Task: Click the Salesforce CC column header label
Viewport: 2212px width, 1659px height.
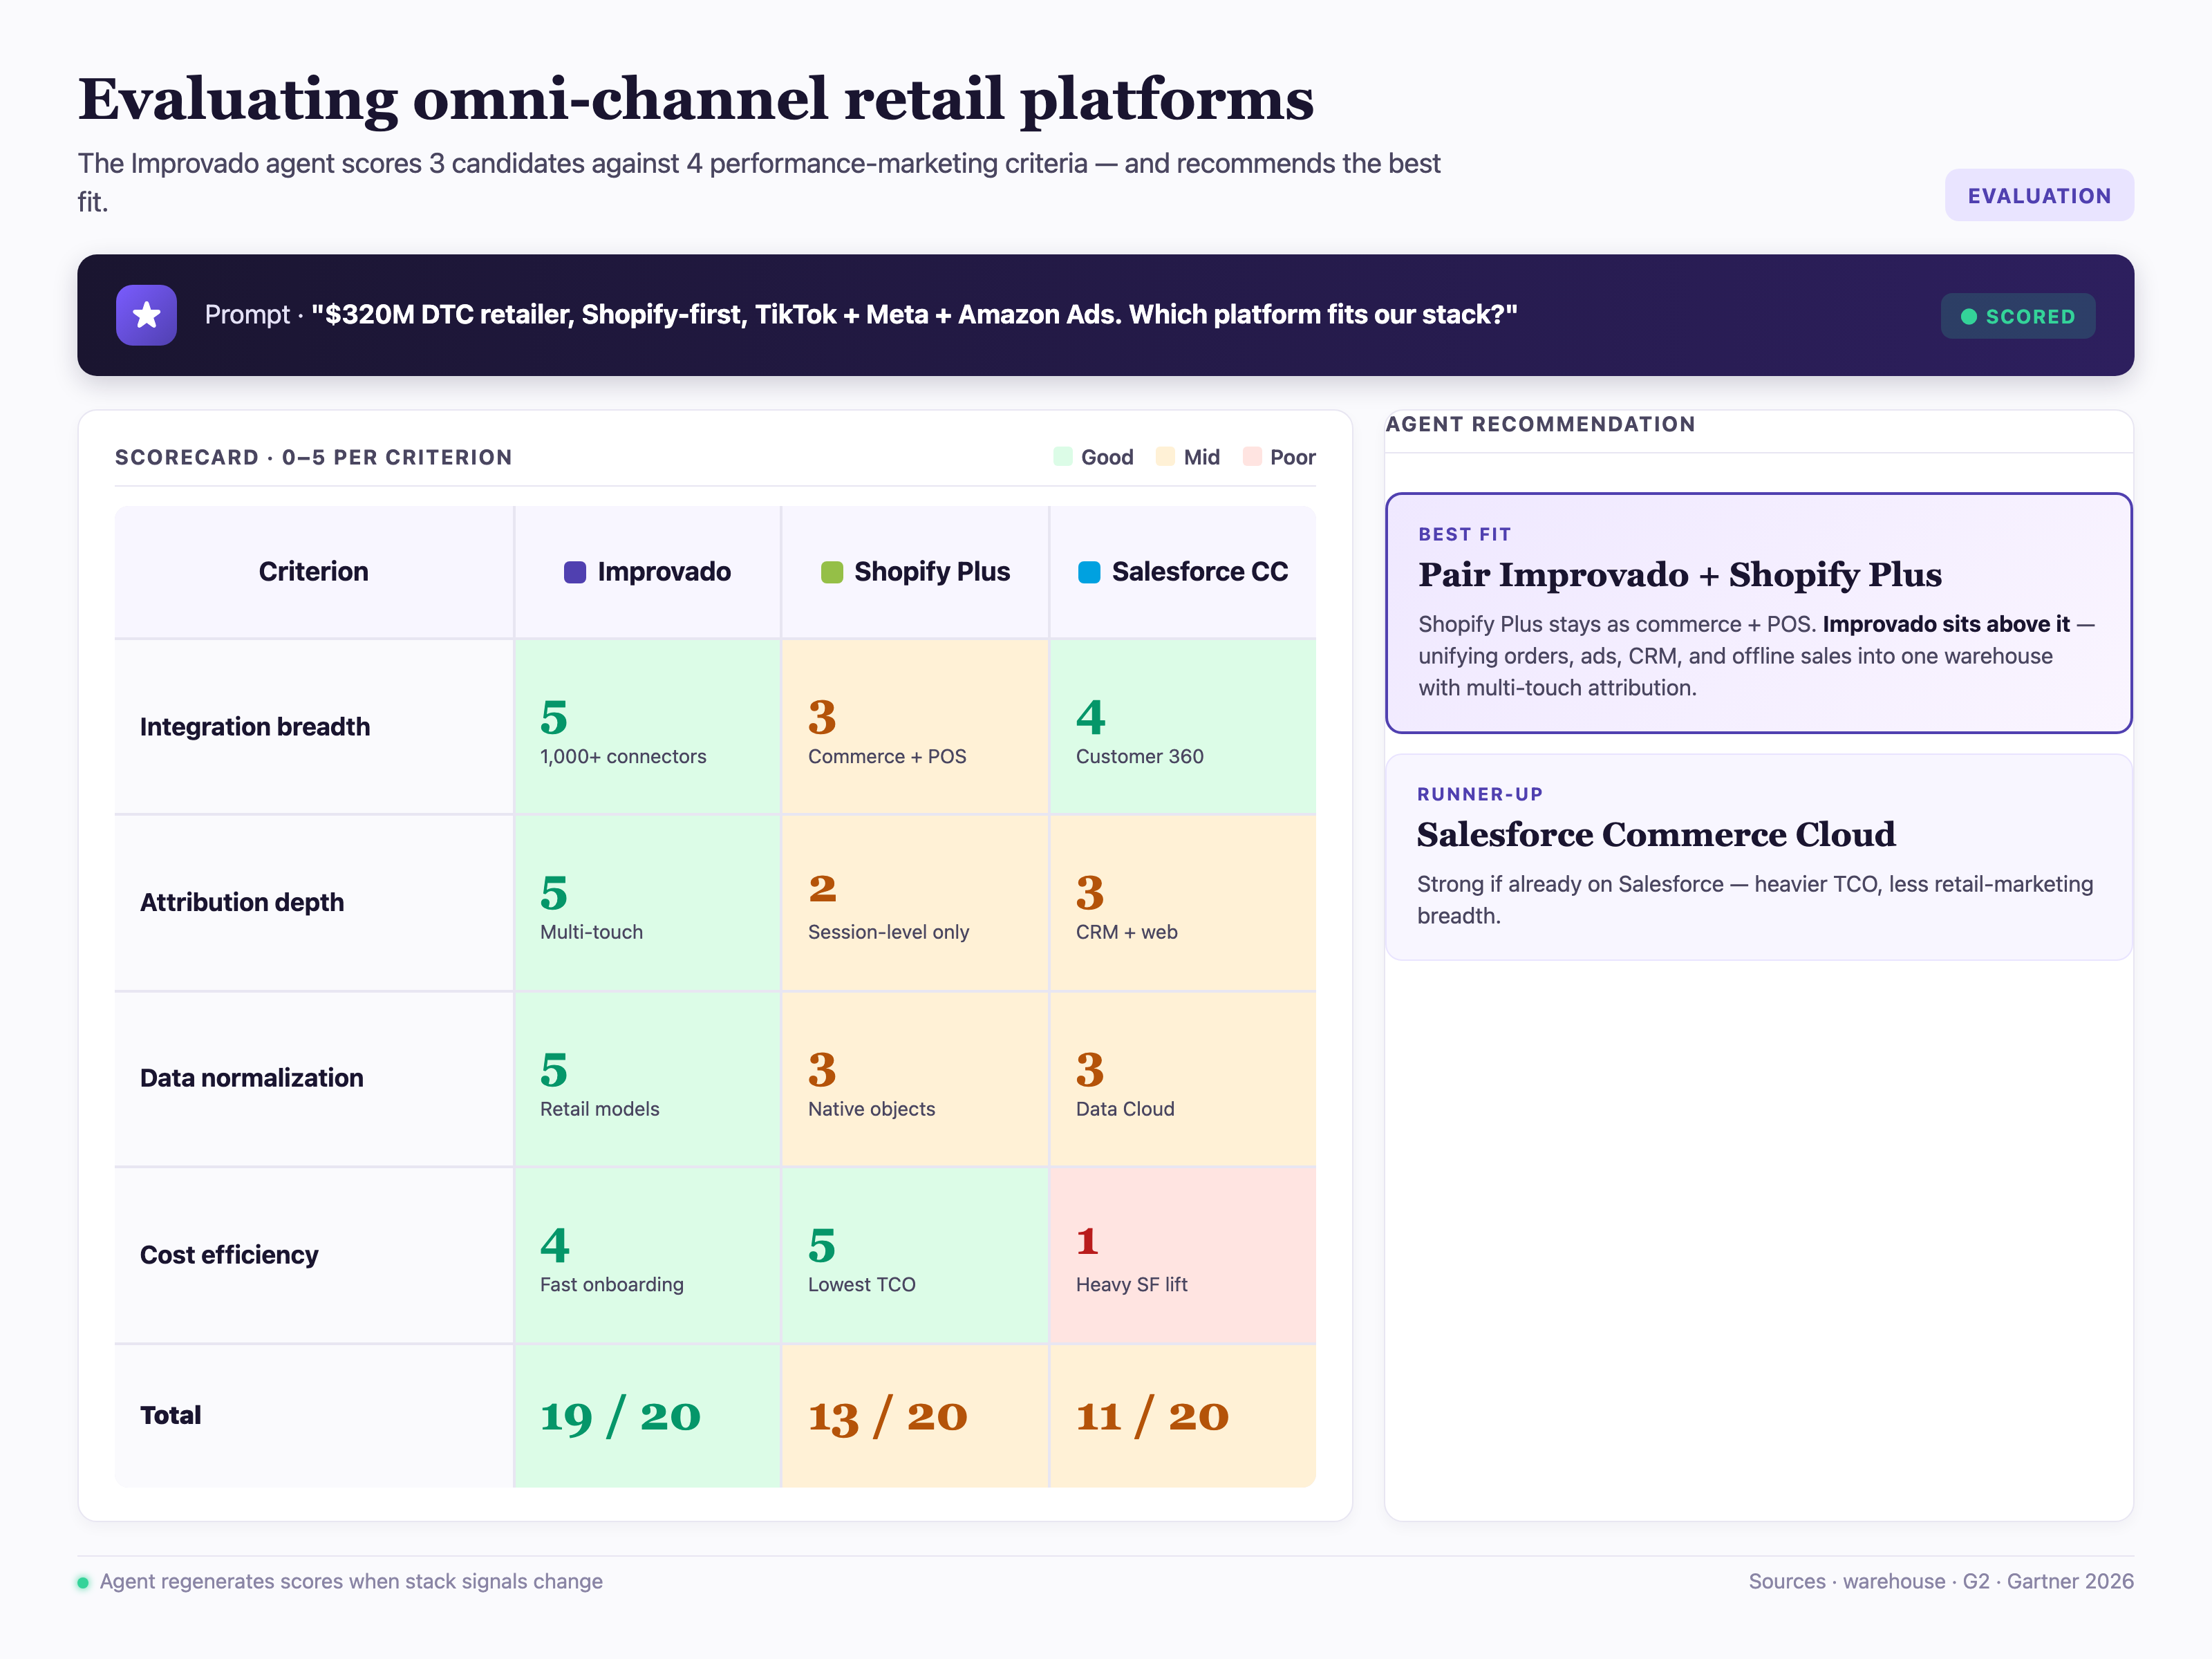Action: click(x=1200, y=572)
